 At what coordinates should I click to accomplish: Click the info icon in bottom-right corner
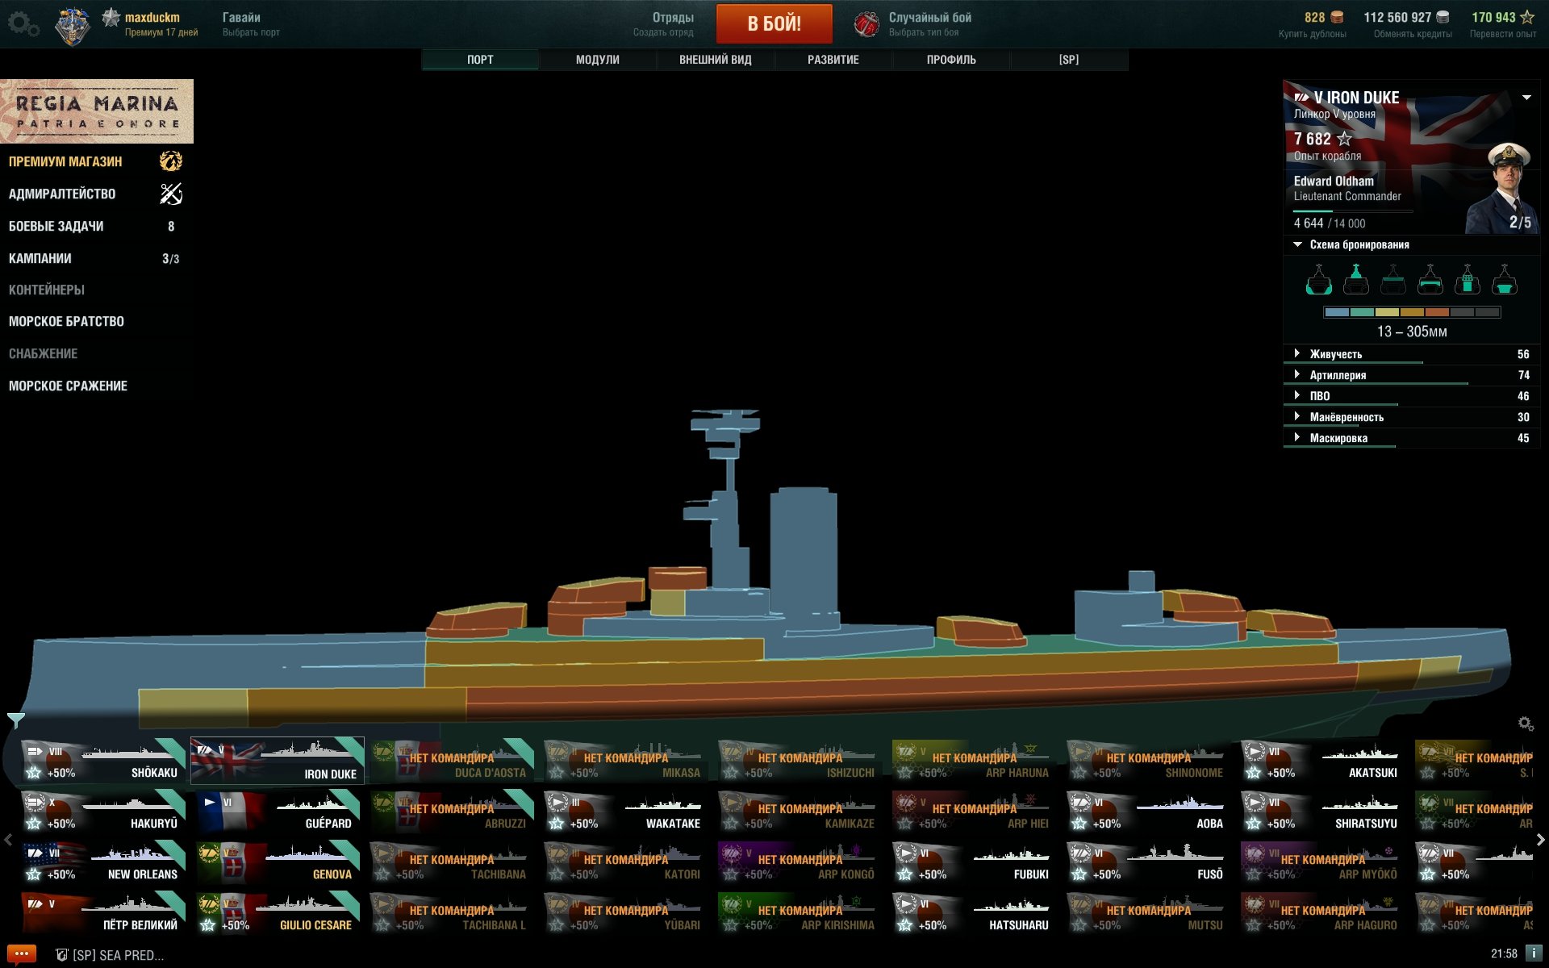(1534, 953)
